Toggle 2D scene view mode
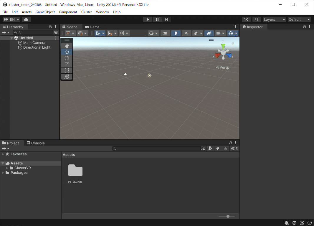Image resolution: width=314 pixels, height=226 pixels. 165,33
